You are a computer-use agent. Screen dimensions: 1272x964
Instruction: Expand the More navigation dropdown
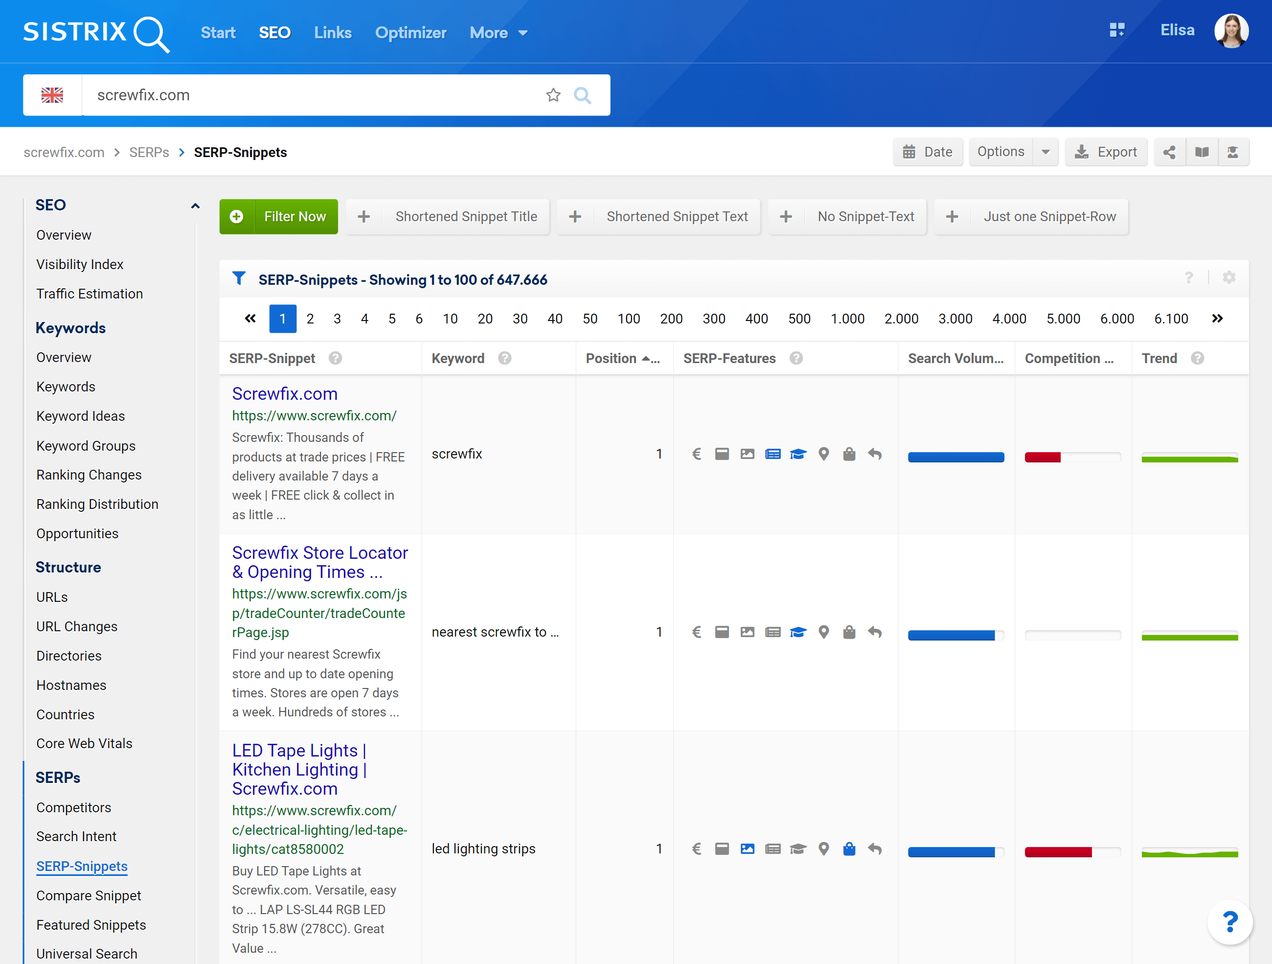point(499,31)
